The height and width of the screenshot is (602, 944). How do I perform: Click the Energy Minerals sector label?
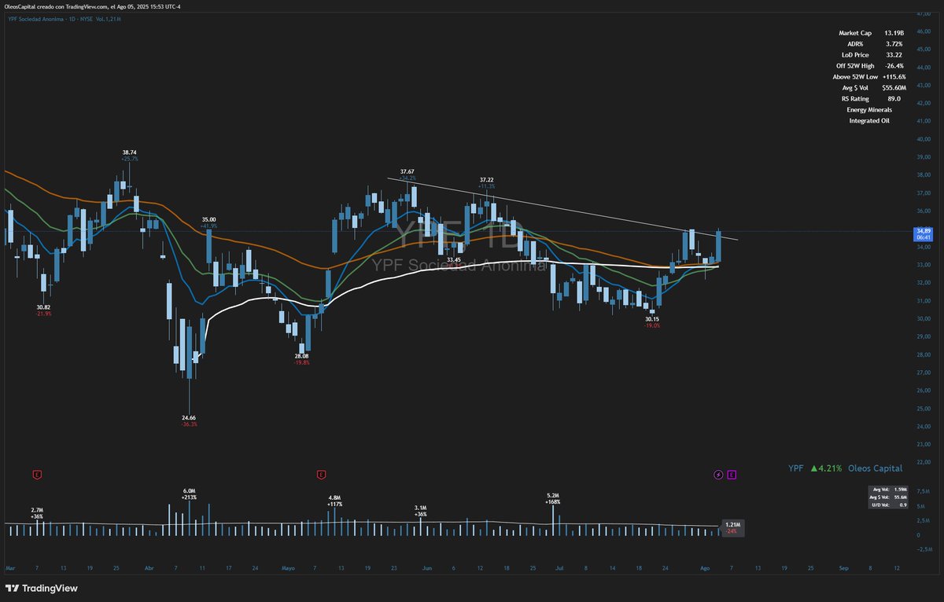869,110
